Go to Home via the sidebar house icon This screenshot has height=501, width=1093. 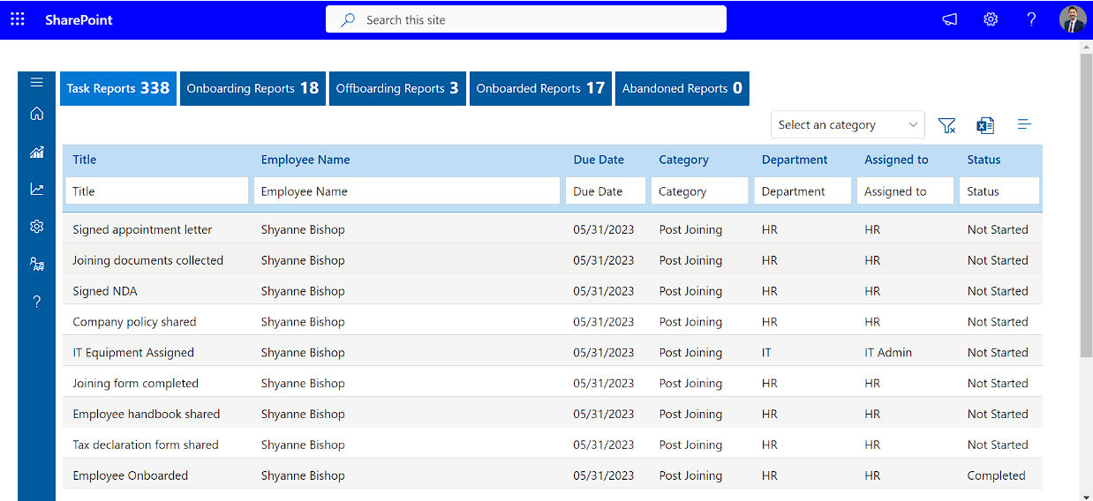point(36,114)
